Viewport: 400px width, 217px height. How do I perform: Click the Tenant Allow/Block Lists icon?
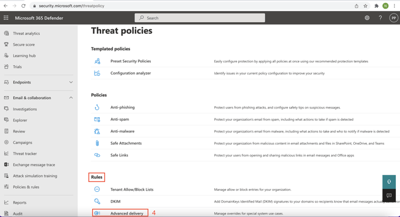(97, 189)
